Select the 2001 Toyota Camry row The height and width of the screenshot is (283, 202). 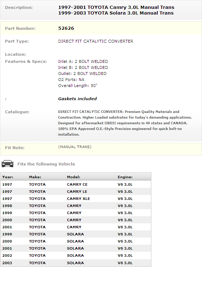pyautogui.click(x=76, y=227)
